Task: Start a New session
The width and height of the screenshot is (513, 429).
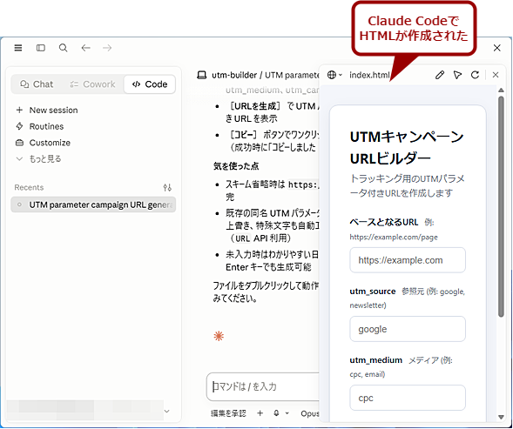Action: pos(47,111)
